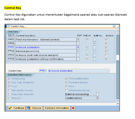Toggle the Det. Cap. Reqmnts checkbox

(9, 83)
